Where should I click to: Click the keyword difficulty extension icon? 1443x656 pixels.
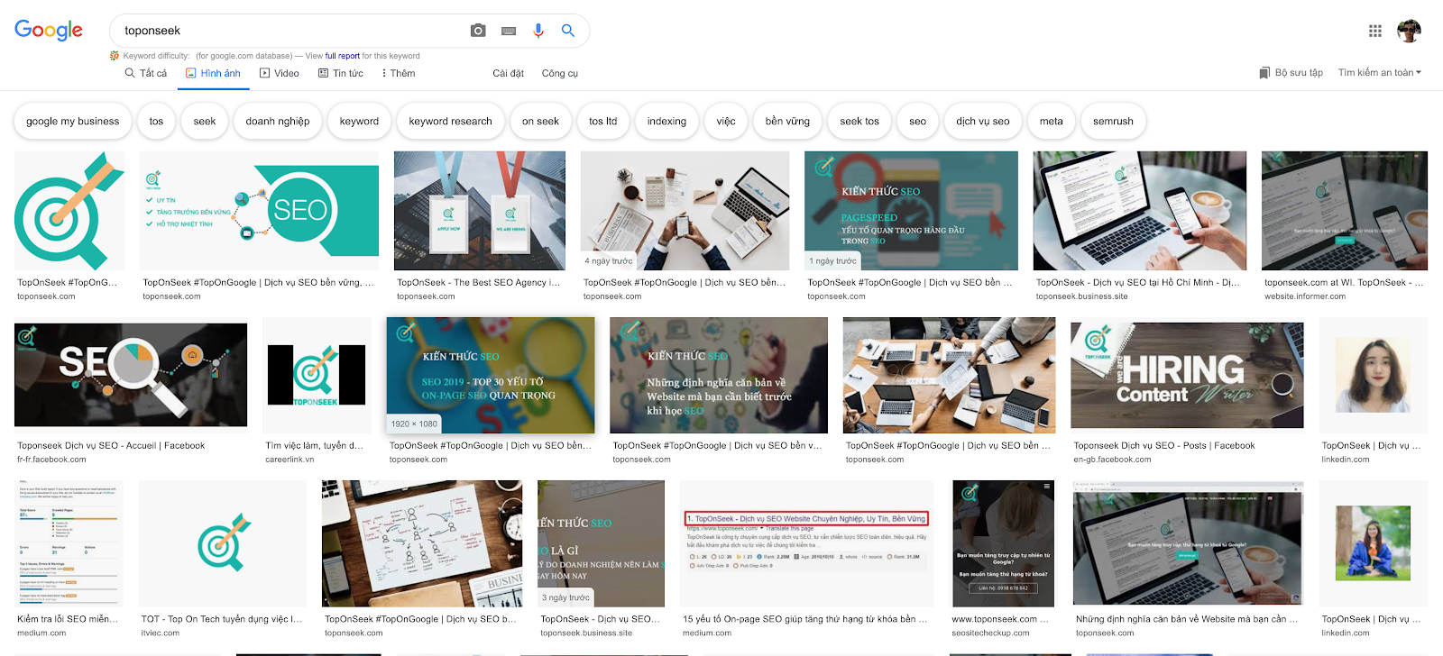coord(115,56)
